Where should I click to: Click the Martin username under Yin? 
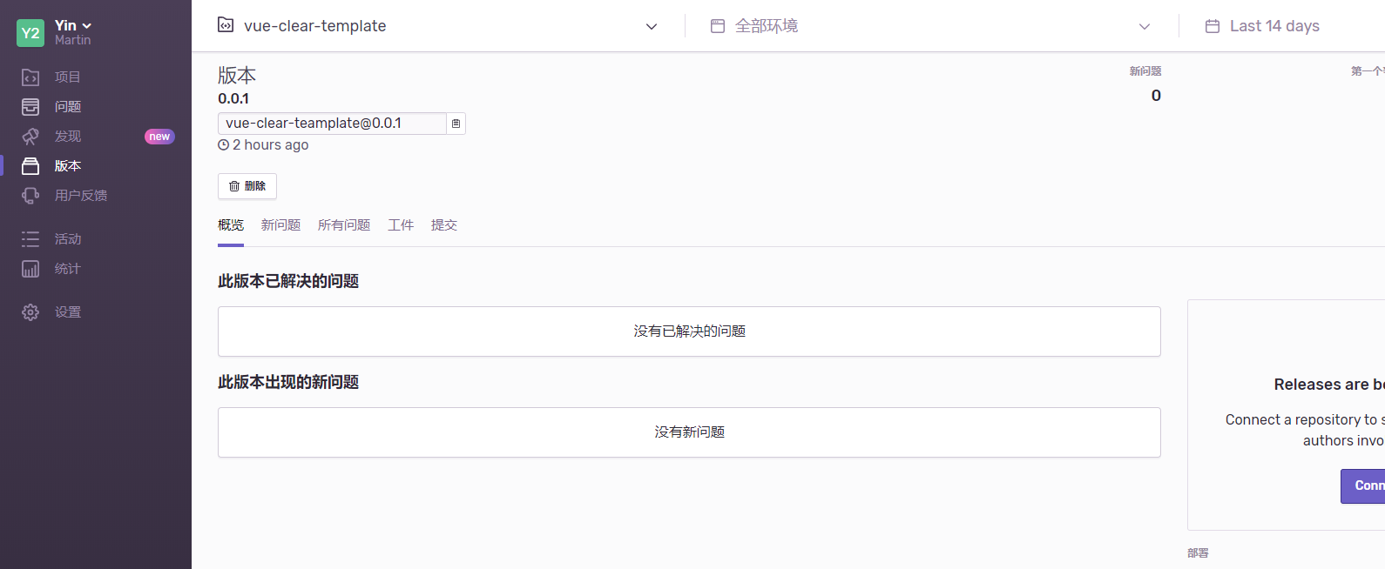(73, 40)
